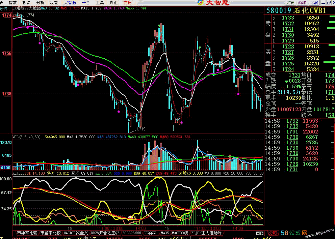Click buy volume 16320
The image size is (335, 239).
click(x=311, y=64)
